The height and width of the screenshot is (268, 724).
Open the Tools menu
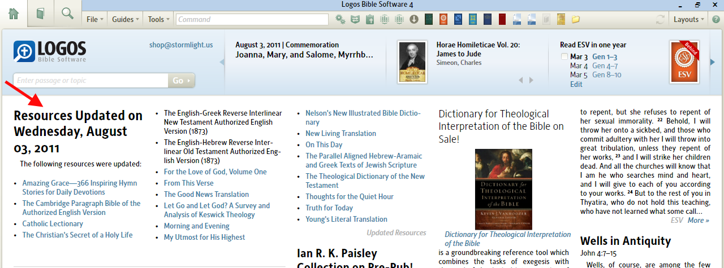coord(158,19)
